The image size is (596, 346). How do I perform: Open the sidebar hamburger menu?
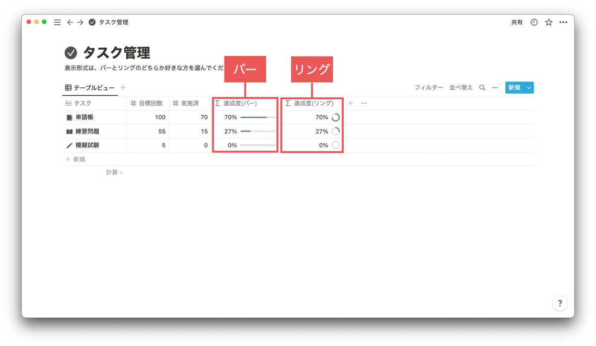coord(57,22)
